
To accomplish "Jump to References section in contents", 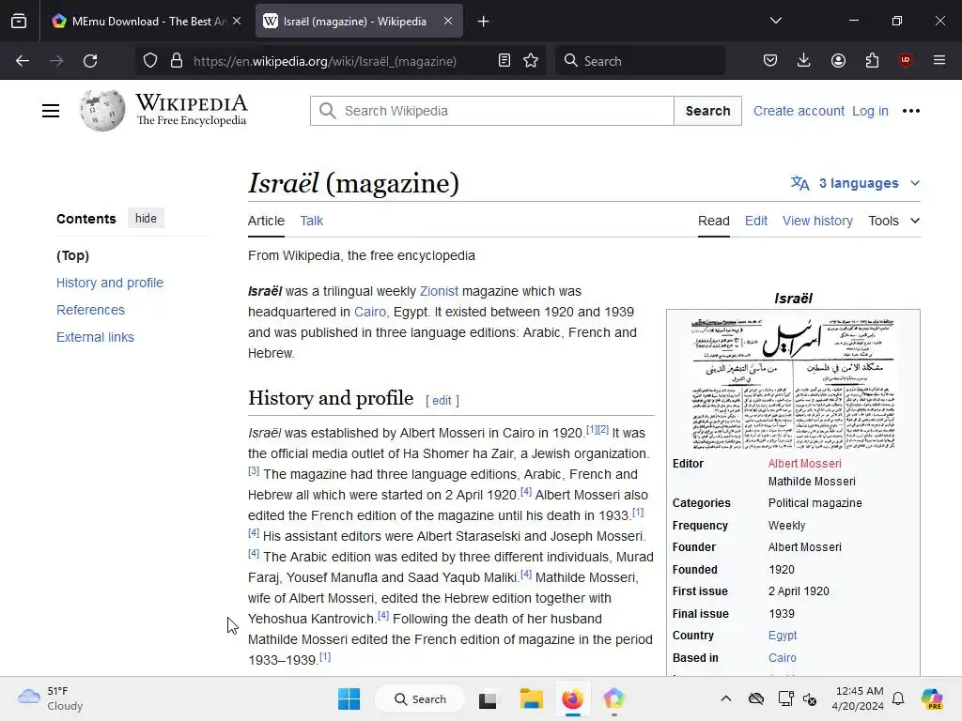I will pos(91,310).
